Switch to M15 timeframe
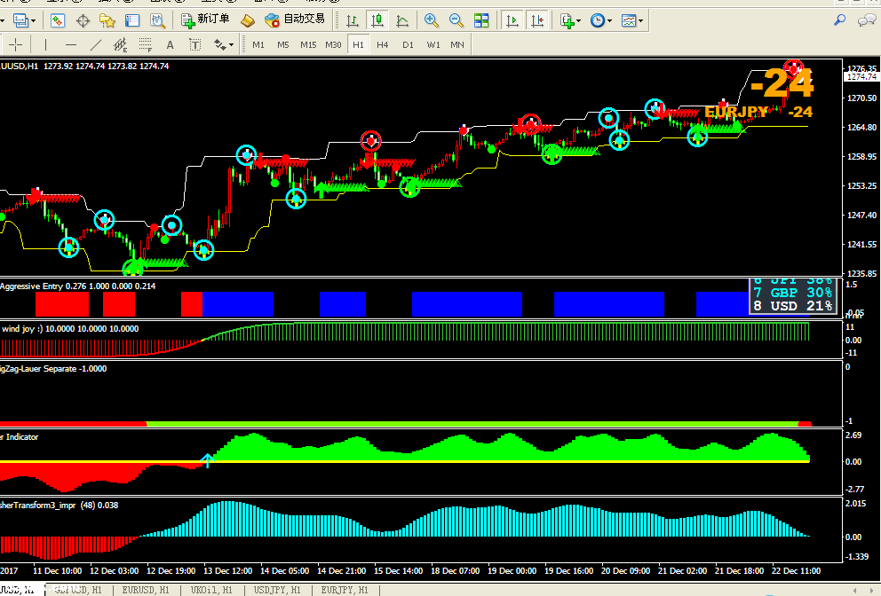 [308, 45]
